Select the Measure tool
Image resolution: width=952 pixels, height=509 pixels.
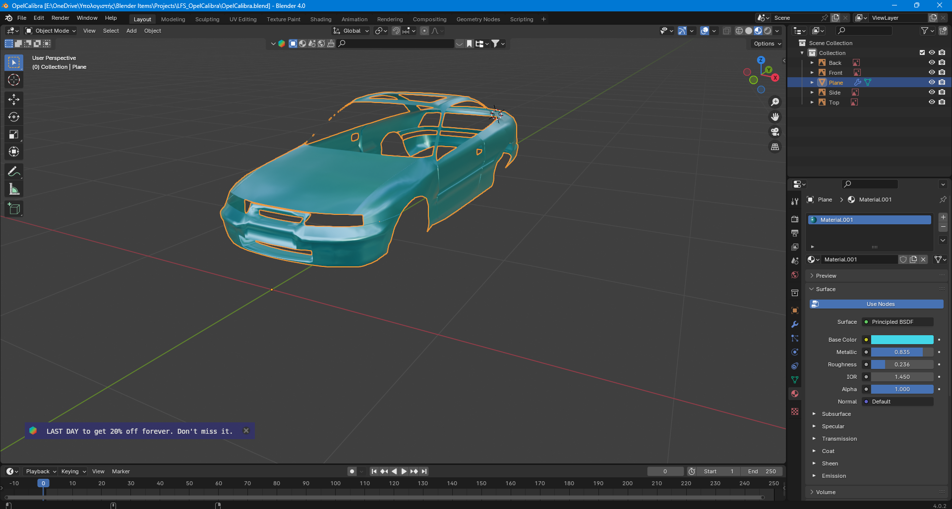pos(14,189)
